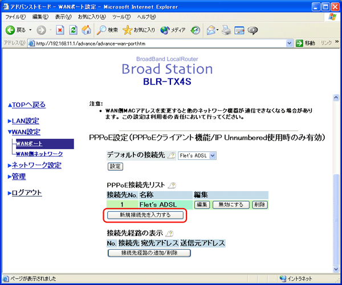Click help icon beside デフォルトの接続先
The width and height of the screenshot is (342, 285).
172,155
